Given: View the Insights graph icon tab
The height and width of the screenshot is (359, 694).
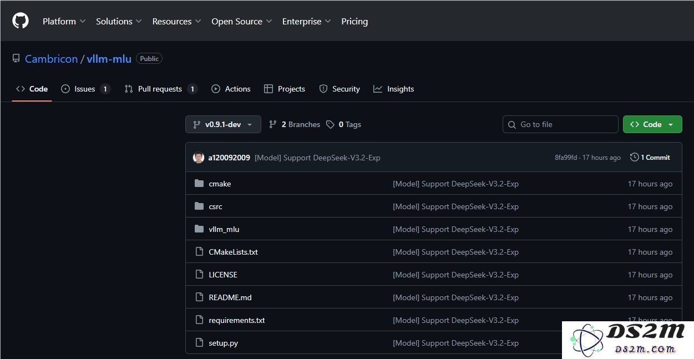Looking at the screenshot, I should [x=378, y=89].
